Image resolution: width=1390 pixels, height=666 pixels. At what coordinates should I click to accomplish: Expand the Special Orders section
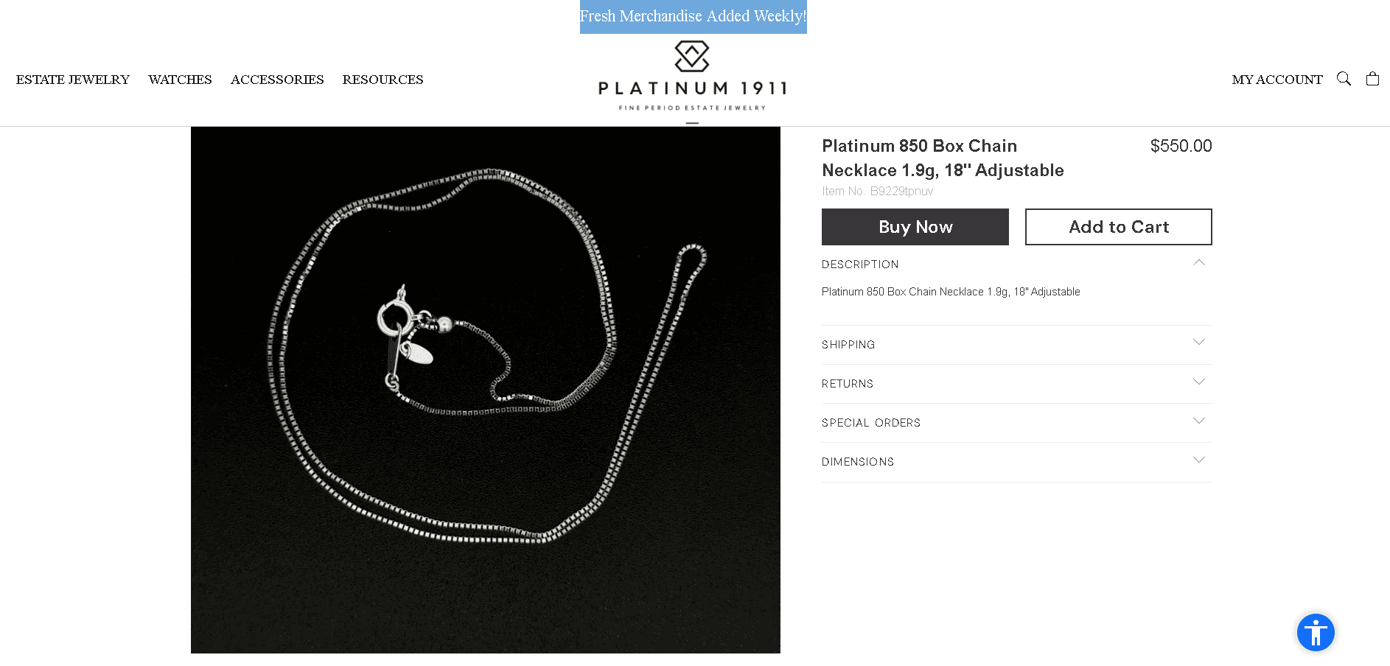[x=1016, y=423]
